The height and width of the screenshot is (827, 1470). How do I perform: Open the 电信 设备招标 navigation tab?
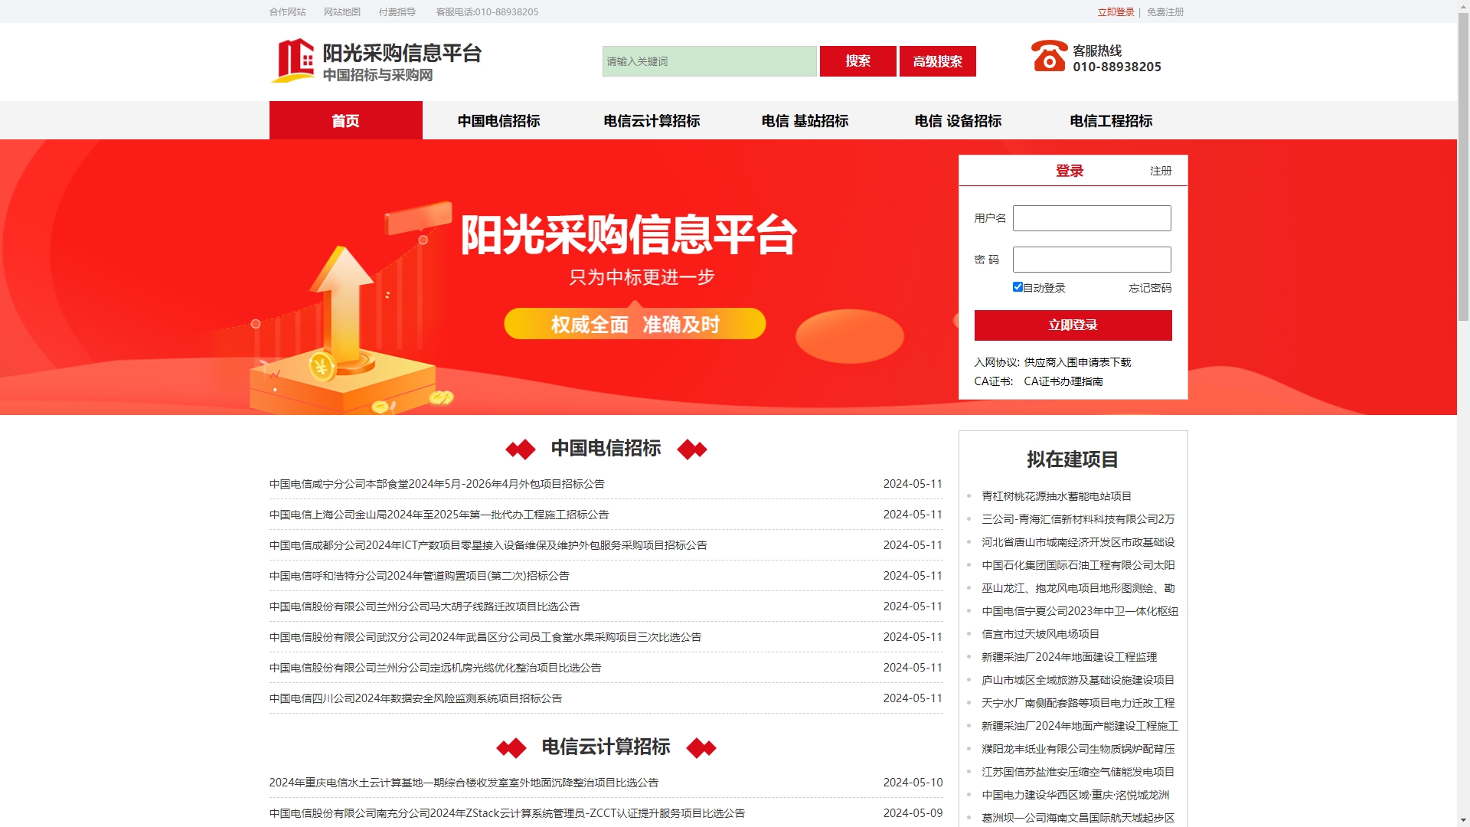pos(958,120)
